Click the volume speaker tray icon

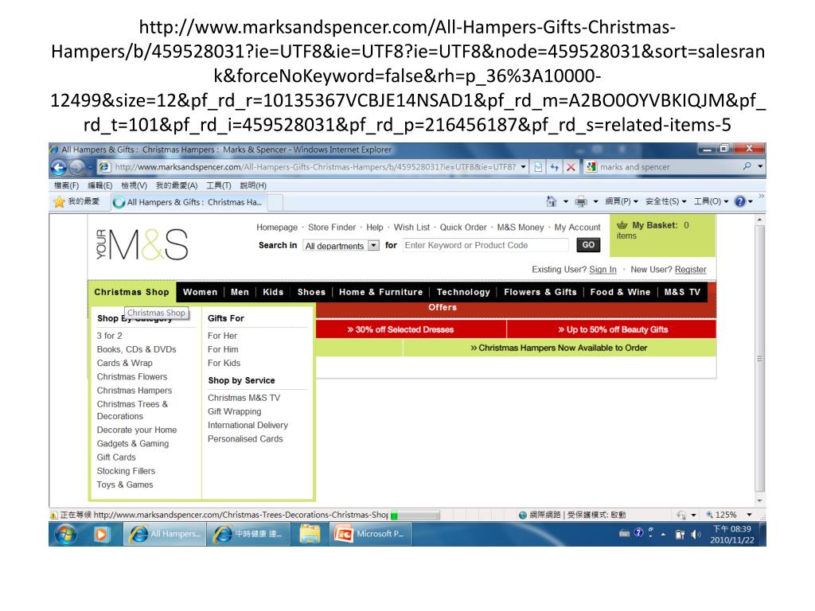tap(696, 534)
